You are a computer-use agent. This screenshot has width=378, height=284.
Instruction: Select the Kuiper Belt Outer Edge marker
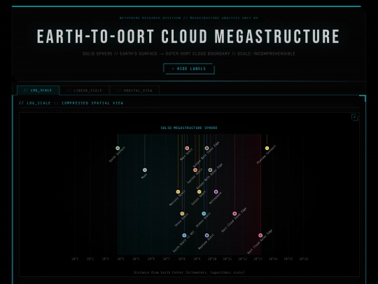pyautogui.click(x=210, y=170)
